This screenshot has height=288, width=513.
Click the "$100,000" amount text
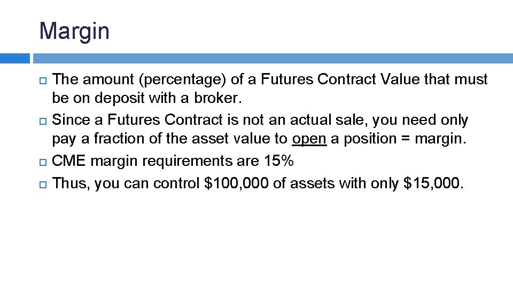(x=236, y=183)
